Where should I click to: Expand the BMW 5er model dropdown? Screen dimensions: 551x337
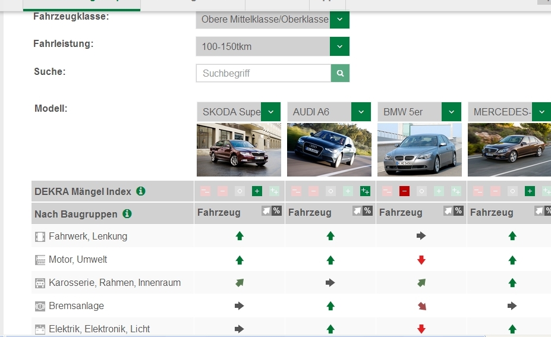(451, 112)
